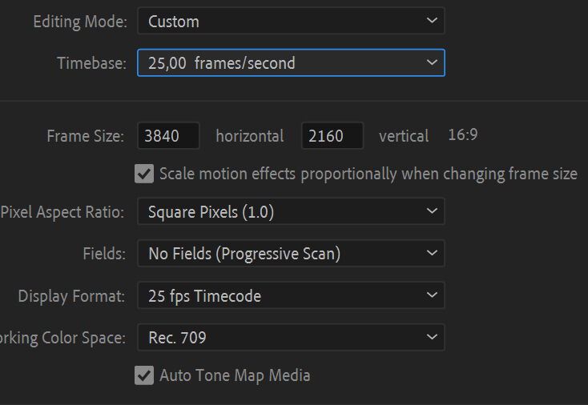The width and height of the screenshot is (588, 405).
Task: Click the Pixel Aspect Ratio chevron arrow
Action: 432,211
